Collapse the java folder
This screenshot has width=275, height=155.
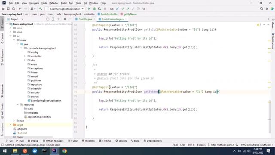point(18,44)
